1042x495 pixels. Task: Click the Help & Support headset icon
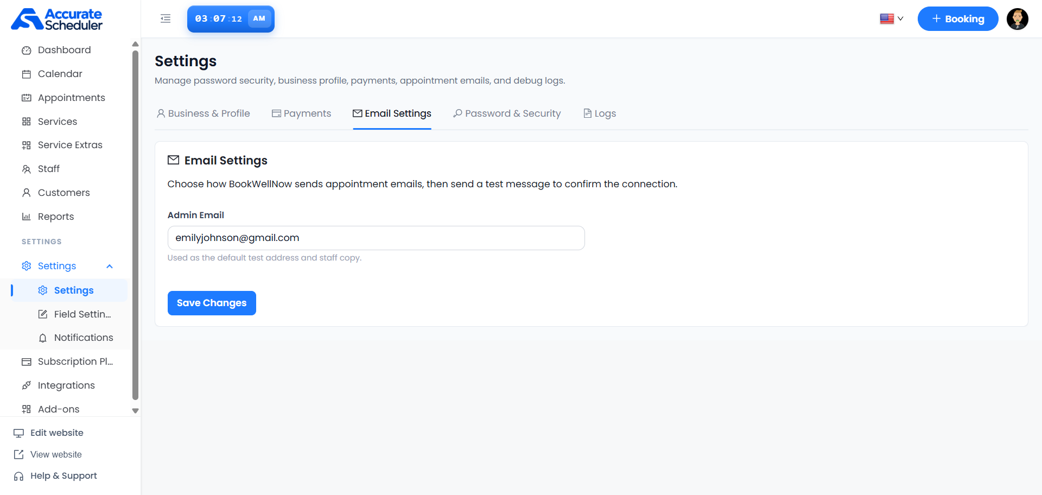click(x=19, y=476)
